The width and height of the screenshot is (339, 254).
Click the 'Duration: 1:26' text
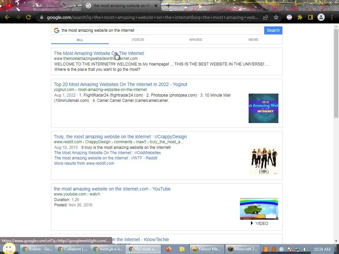point(67,199)
